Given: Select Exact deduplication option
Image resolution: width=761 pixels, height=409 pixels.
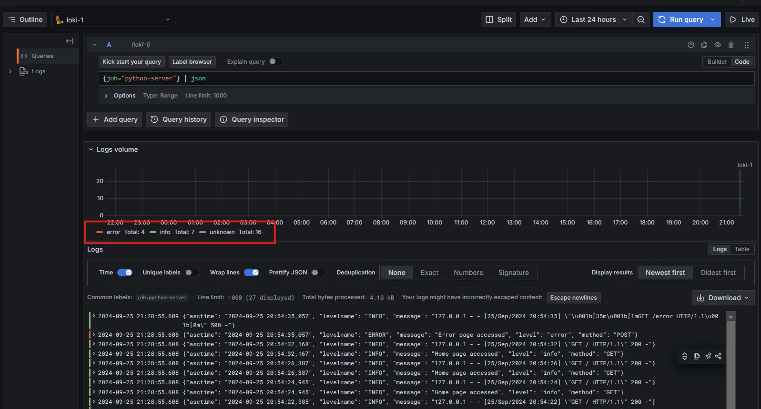Looking at the screenshot, I should (x=429, y=273).
